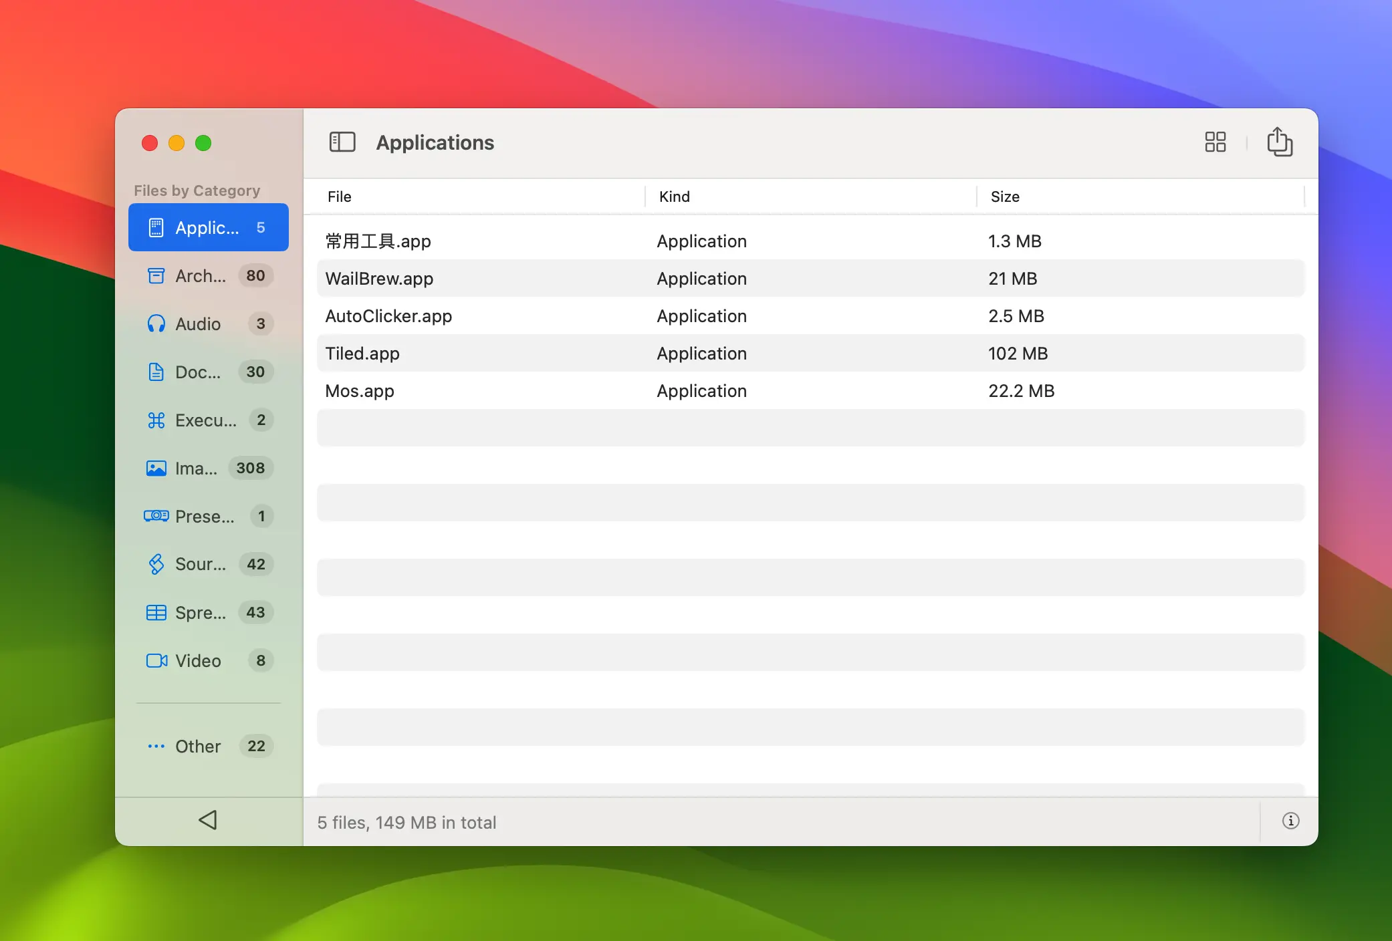
Task: Click the back triangle arrow
Action: tap(208, 820)
